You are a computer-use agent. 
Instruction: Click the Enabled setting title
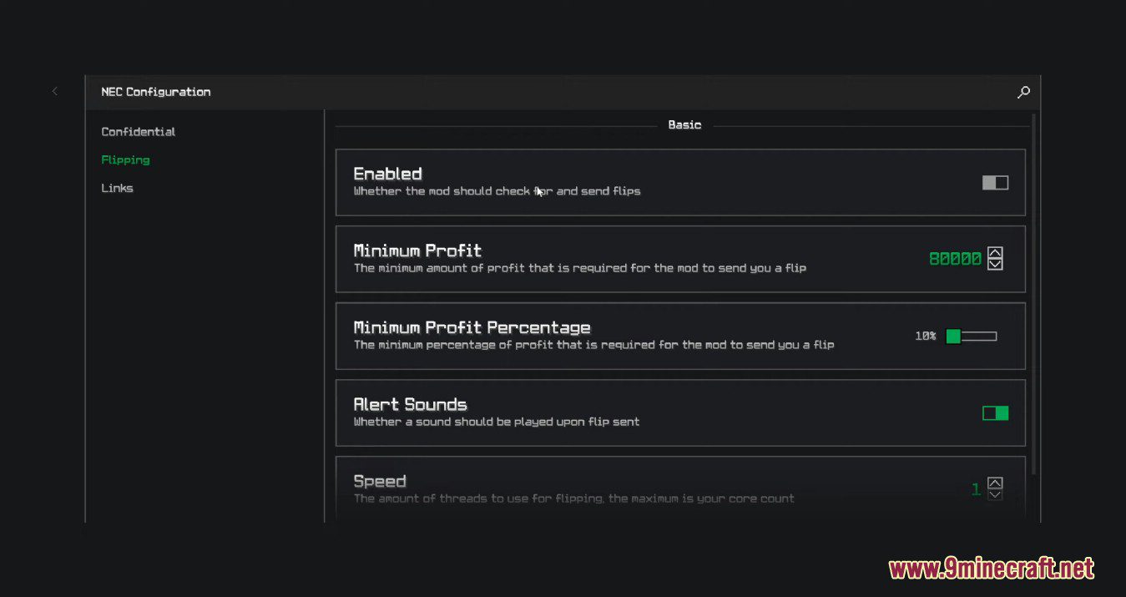[387, 174]
